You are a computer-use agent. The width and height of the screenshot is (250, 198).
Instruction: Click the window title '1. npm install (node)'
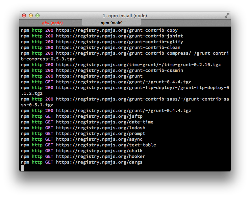tap(125, 16)
